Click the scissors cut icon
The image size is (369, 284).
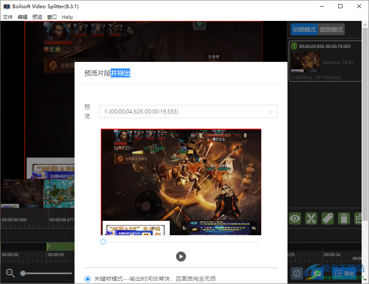(311, 218)
